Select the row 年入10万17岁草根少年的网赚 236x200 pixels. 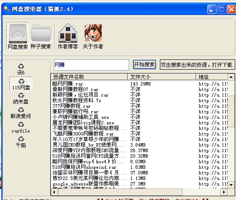click(x=139, y=139)
